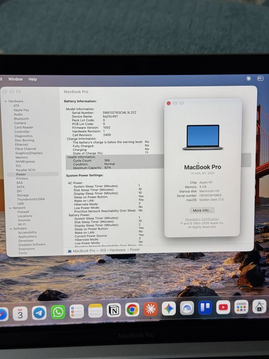Select Bluetooth in the sidebar
Viewport: 269px width, 359px height.
pyautogui.click(x=22, y=118)
